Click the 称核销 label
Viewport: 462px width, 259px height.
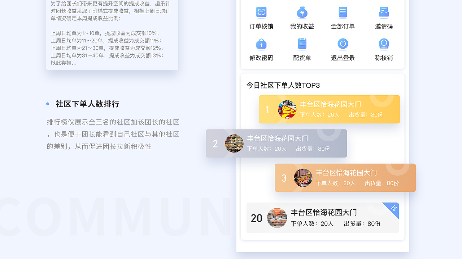(384, 58)
